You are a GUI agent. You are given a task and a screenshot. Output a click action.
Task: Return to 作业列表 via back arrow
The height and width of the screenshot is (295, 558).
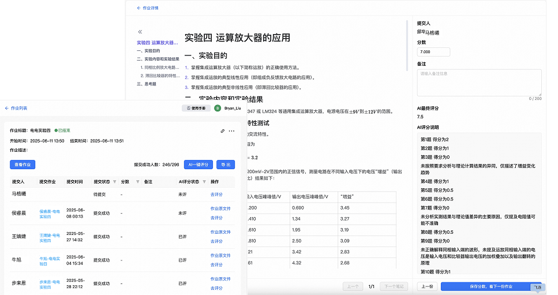pyautogui.click(x=16, y=108)
